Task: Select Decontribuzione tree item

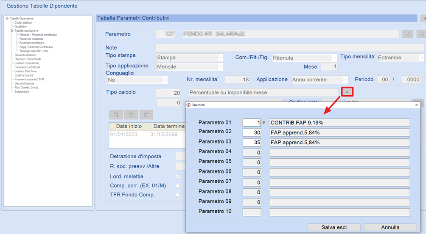Action: (x=25, y=83)
